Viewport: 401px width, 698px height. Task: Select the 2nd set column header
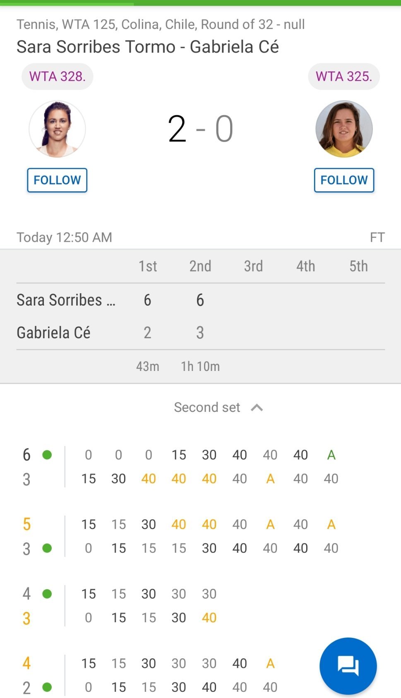click(x=200, y=266)
